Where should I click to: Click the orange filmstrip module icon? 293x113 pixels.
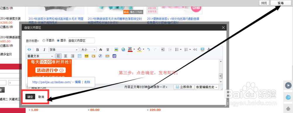(x=107, y=56)
